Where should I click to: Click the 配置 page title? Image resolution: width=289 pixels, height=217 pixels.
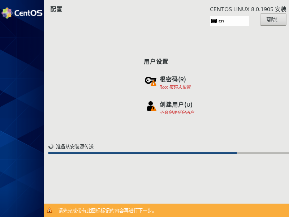click(x=56, y=9)
